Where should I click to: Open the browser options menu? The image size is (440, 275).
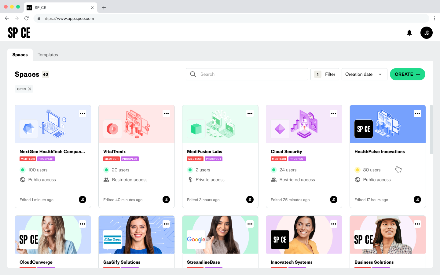(435, 18)
